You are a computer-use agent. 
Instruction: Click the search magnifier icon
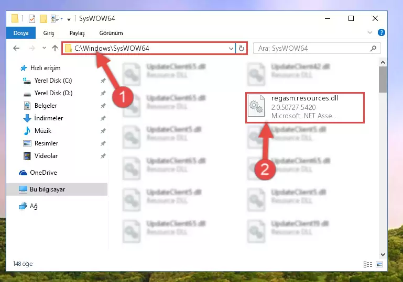(x=374, y=48)
